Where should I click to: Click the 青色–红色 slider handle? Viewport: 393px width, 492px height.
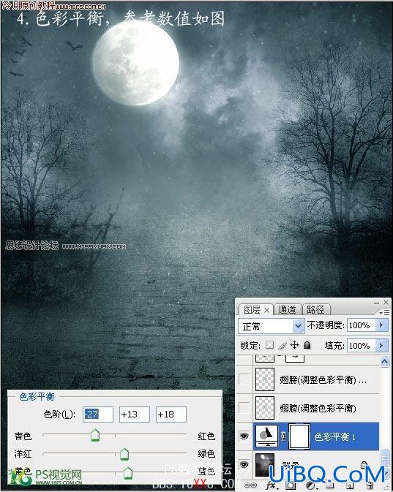[95, 435]
